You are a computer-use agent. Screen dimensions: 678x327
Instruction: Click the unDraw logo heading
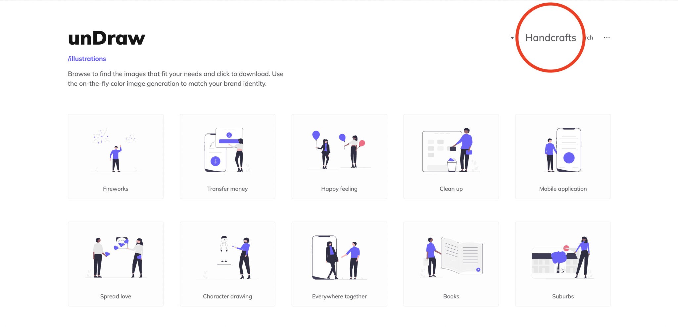(106, 37)
